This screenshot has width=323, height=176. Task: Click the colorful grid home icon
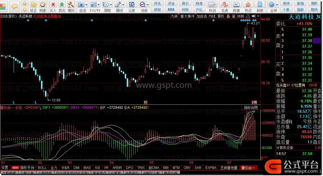click(x=3, y=6)
